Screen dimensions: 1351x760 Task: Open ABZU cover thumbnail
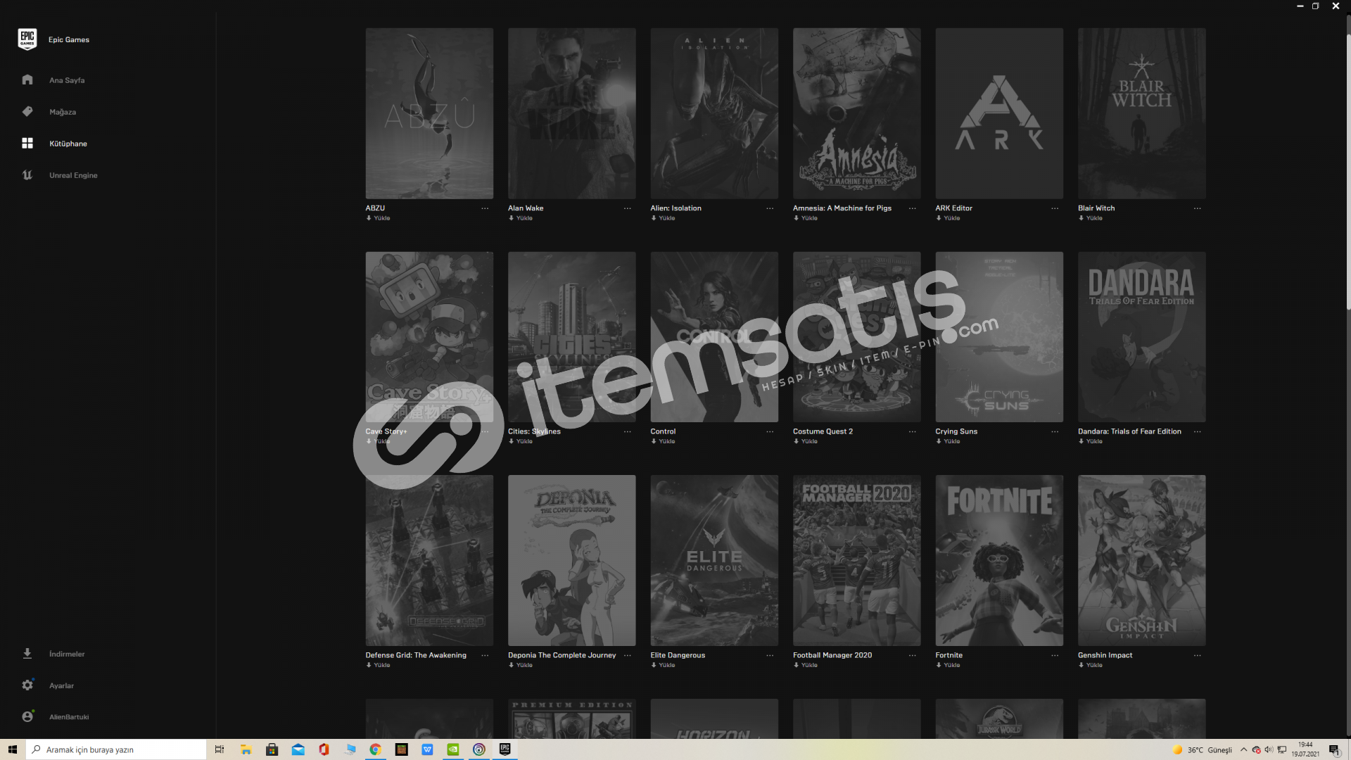(429, 113)
